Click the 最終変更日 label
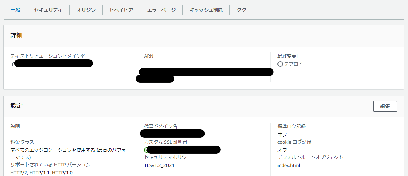Screen dimensions: 408x176 (x=289, y=56)
